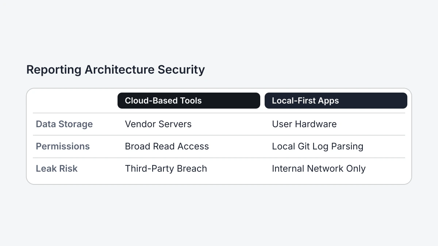
Task: Click the Data Storage row label
Action: click(x=64, y=124)
